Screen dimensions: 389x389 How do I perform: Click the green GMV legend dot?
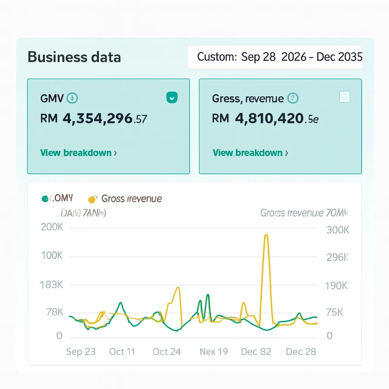(45, 199)
